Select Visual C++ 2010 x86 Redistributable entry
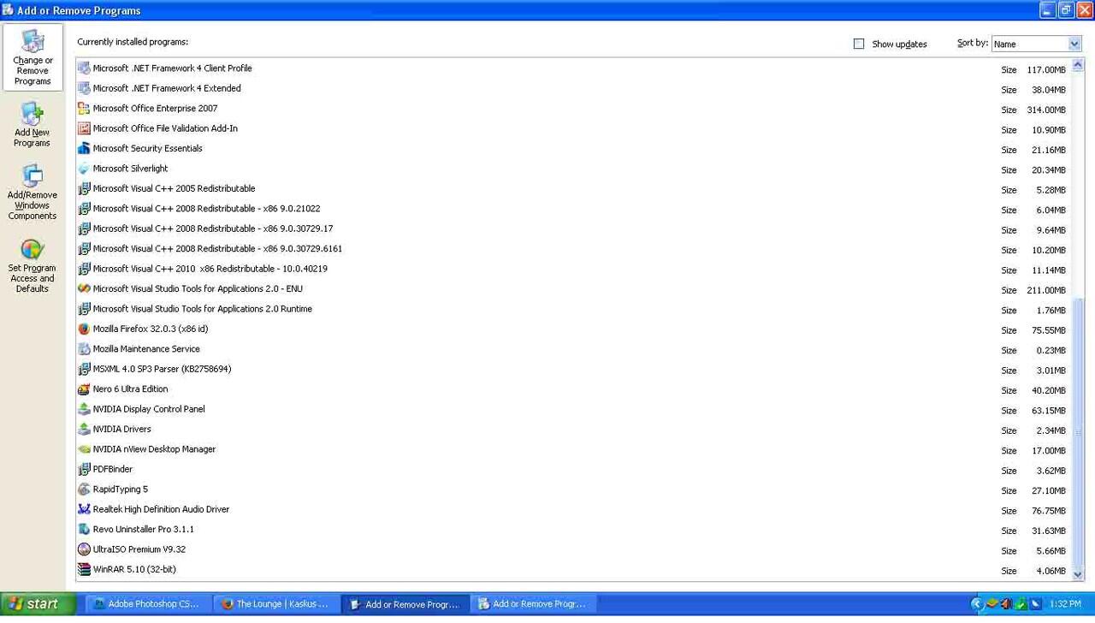The image size is (1095, 623). [210, 269]
